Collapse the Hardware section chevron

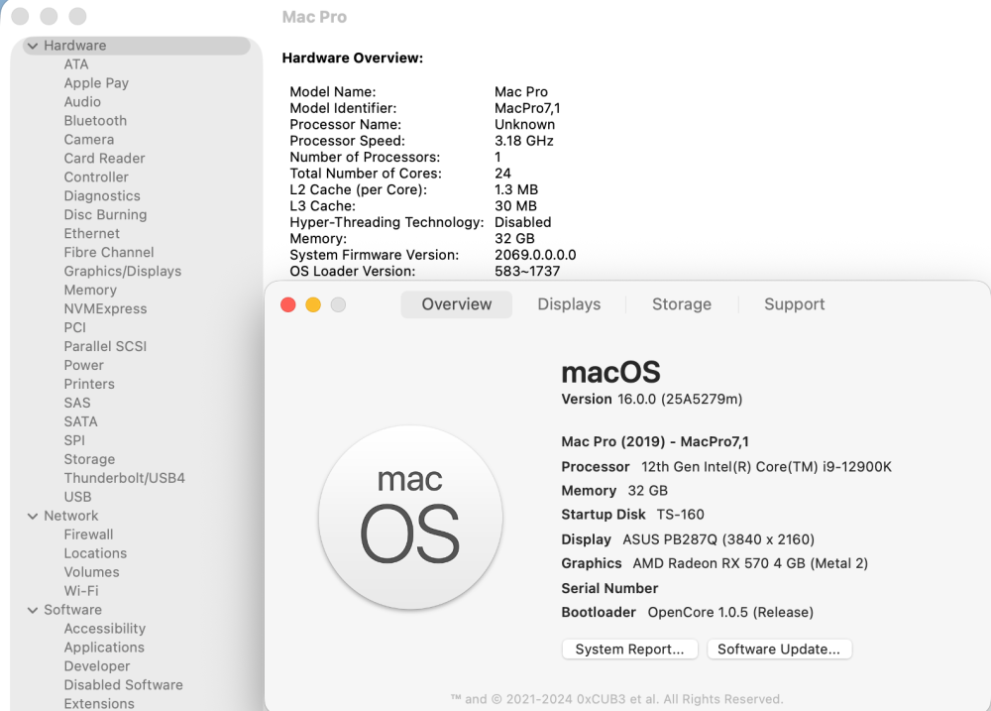point(33,46)
